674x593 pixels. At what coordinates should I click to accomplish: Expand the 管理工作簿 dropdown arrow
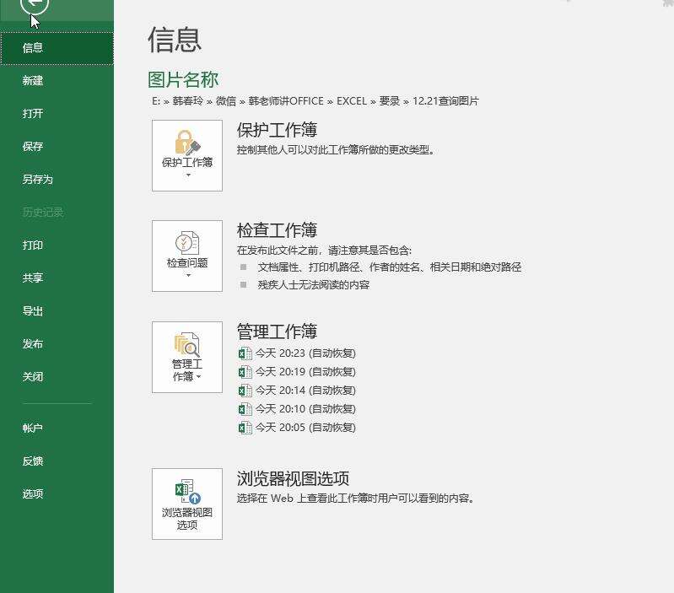(x=198, y=377)
